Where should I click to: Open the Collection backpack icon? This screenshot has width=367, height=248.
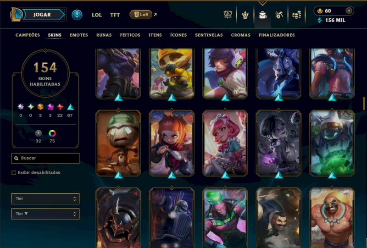(x=262, y=15)
